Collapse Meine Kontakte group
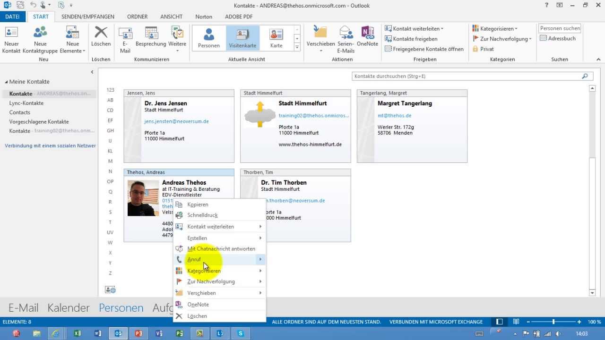 (x=7, y=82)
